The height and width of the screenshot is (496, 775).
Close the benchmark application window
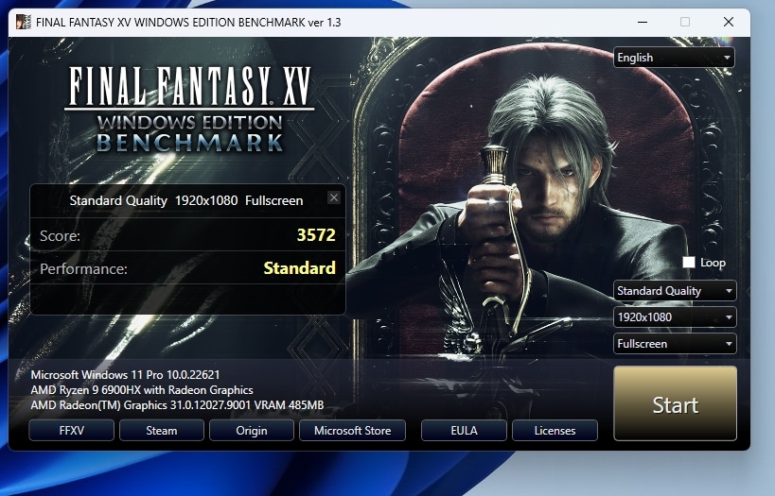coord(728,22)
